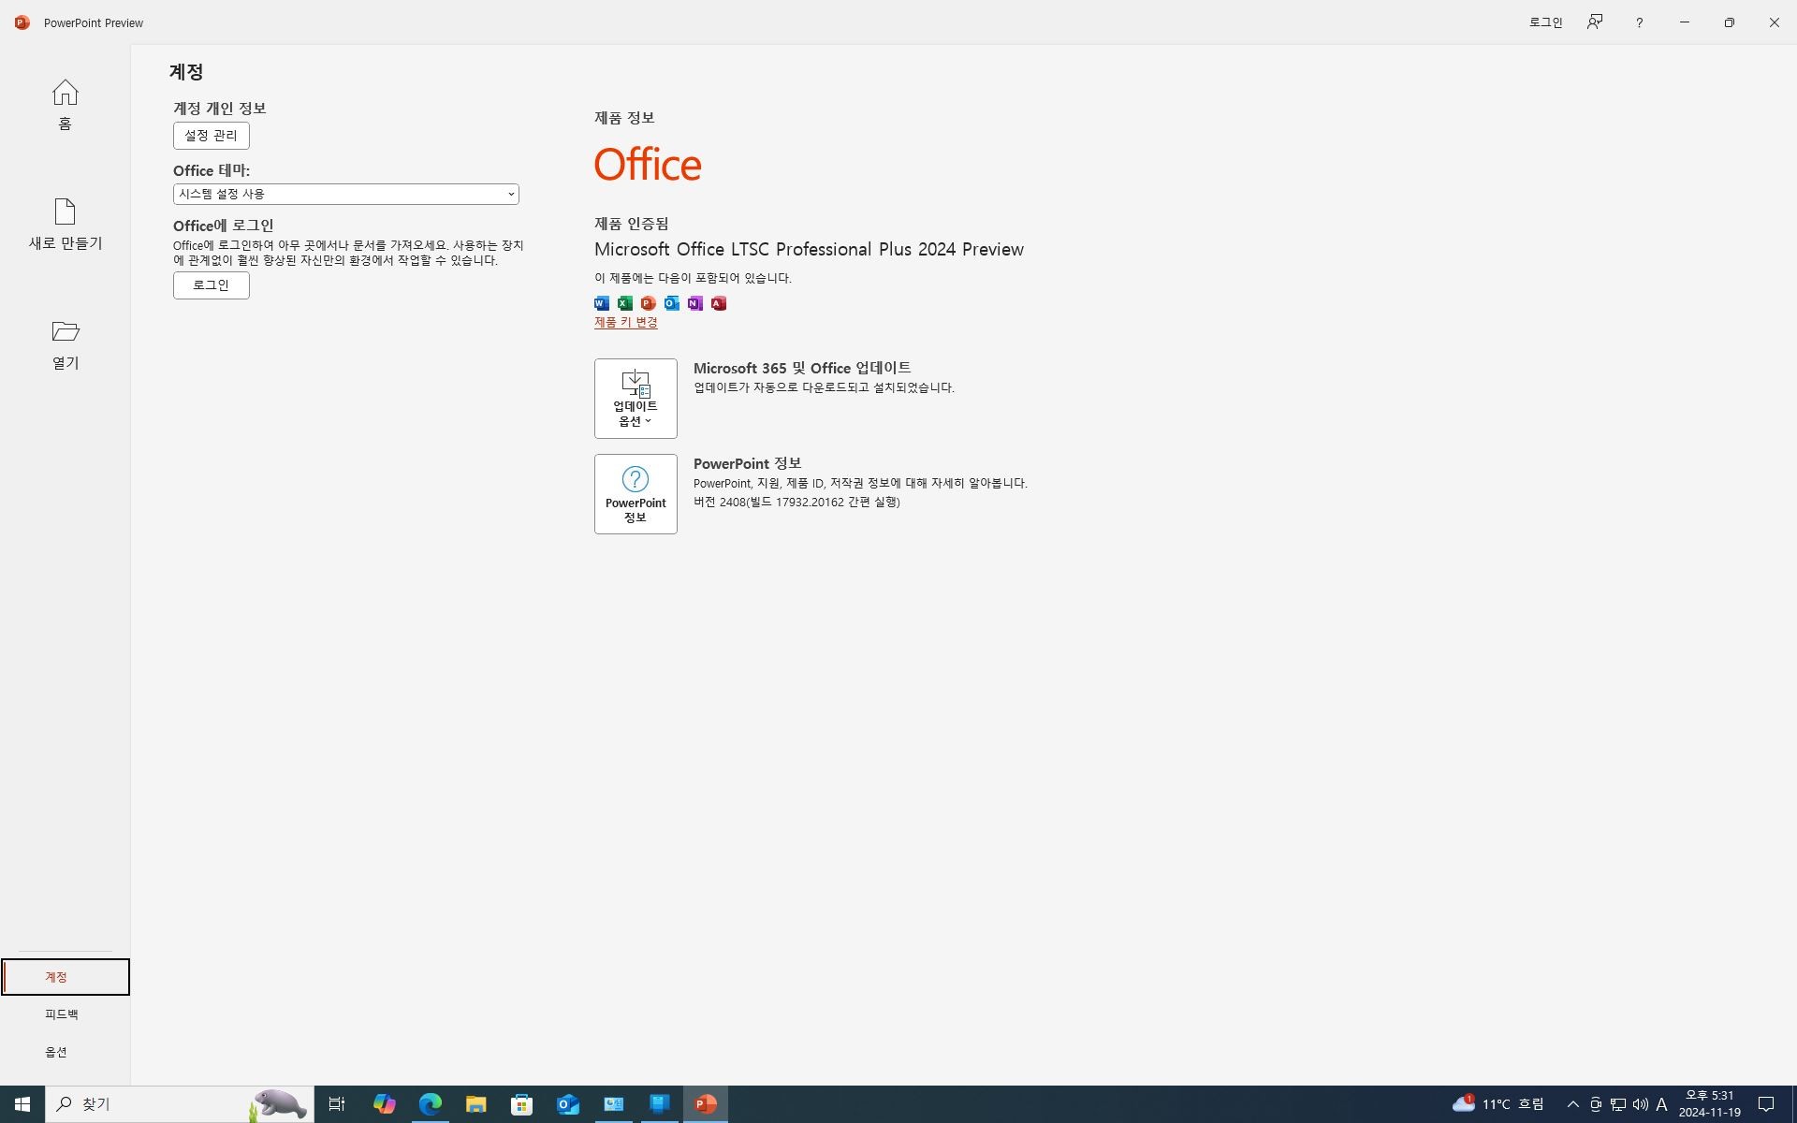Open 옵션 in the sidebar

[x=65, y=1052]
